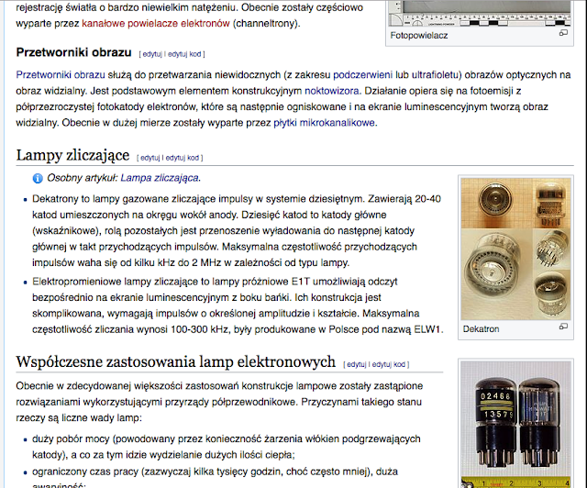Viewport: 587px width, 488px height.
Task: Click edytuj kod next to Lampy zliczające heading
Action: (182, 158)
